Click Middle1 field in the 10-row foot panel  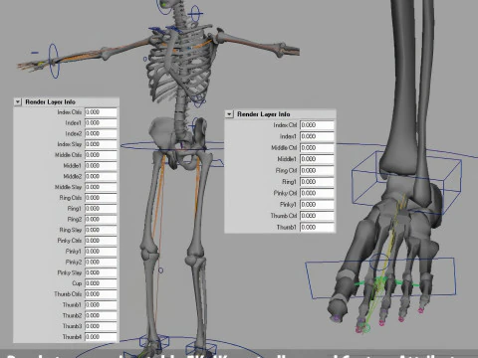(317, 159)
